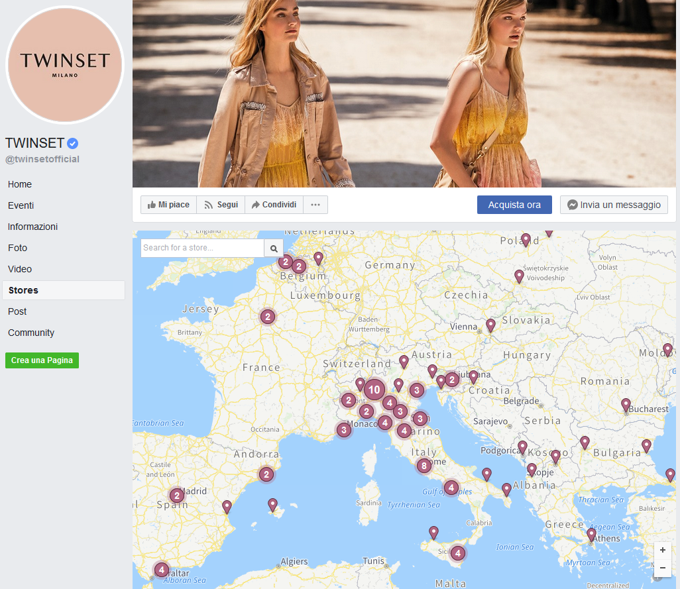Click the Messenger icon in message button

[573, 205]
